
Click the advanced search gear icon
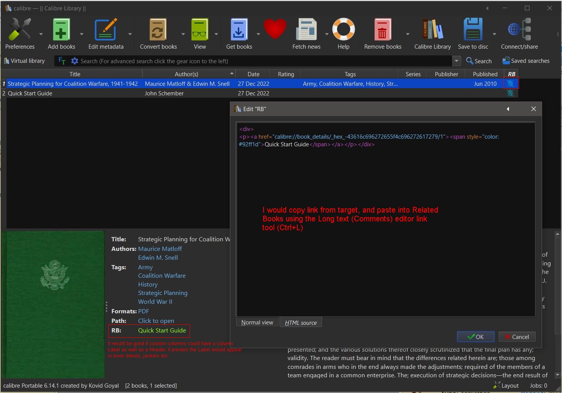[x=74, y=61]
